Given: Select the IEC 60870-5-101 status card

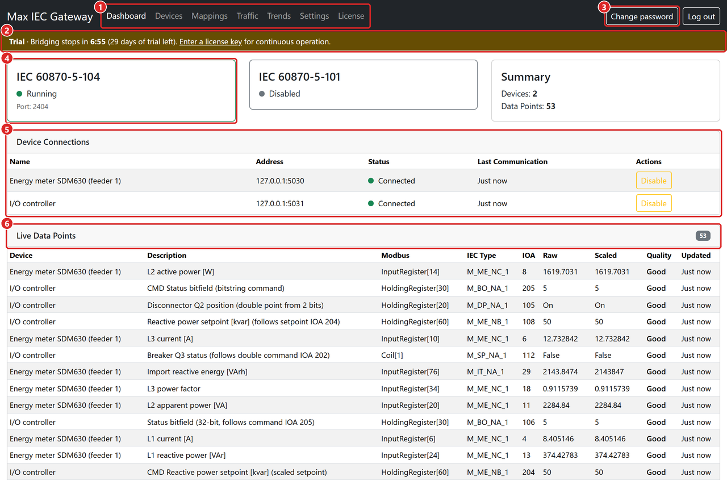Looking at the screenshot, I should [363, 85].
